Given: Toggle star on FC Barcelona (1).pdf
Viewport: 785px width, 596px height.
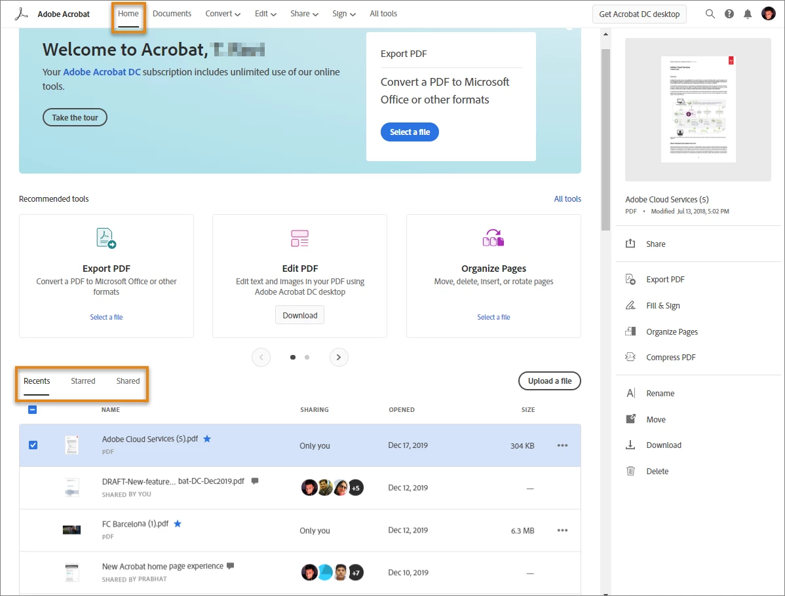Looking at the screenshot, I should (177, 524).
